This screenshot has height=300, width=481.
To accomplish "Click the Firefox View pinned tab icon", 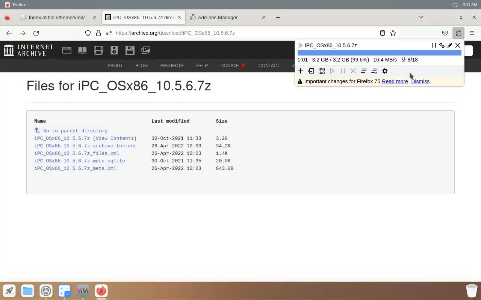I will pos(8,17).
